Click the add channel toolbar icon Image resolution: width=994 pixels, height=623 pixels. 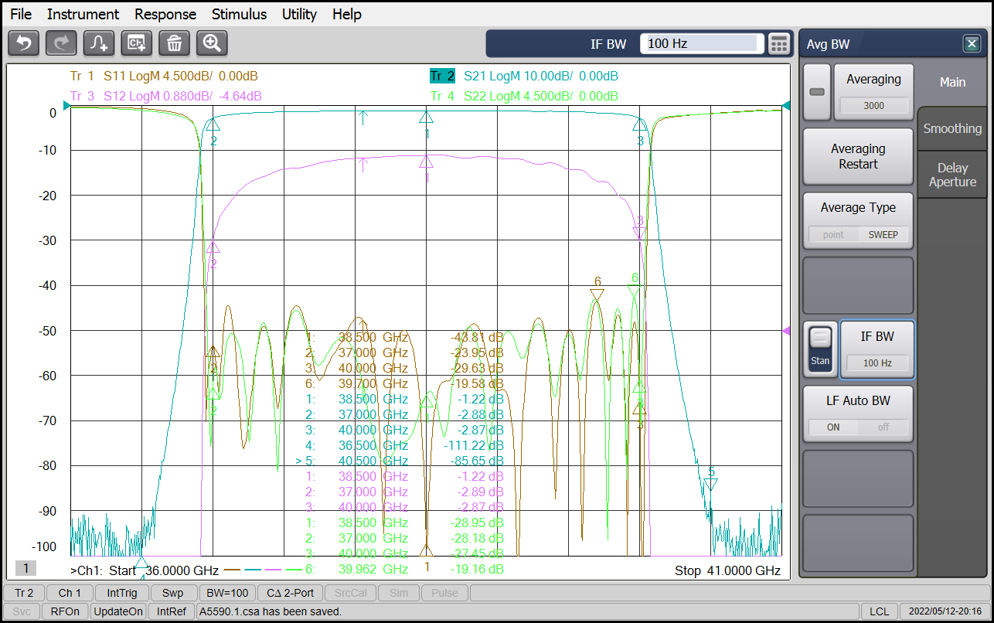coord(137,43)
